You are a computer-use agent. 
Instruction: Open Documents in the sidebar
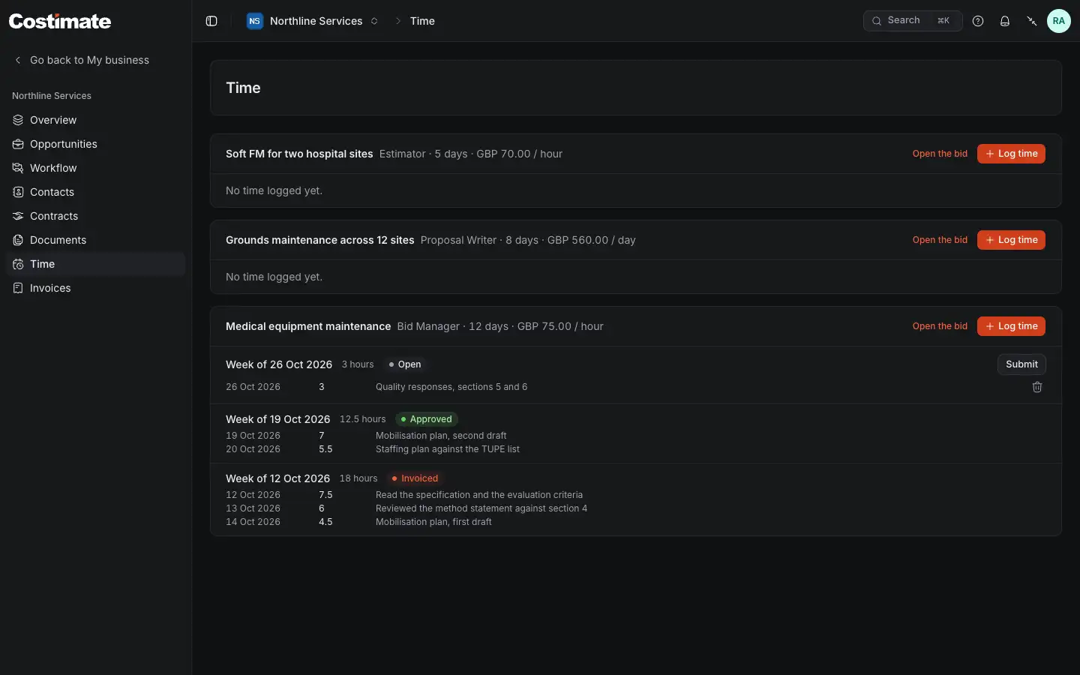coord(95,240)
